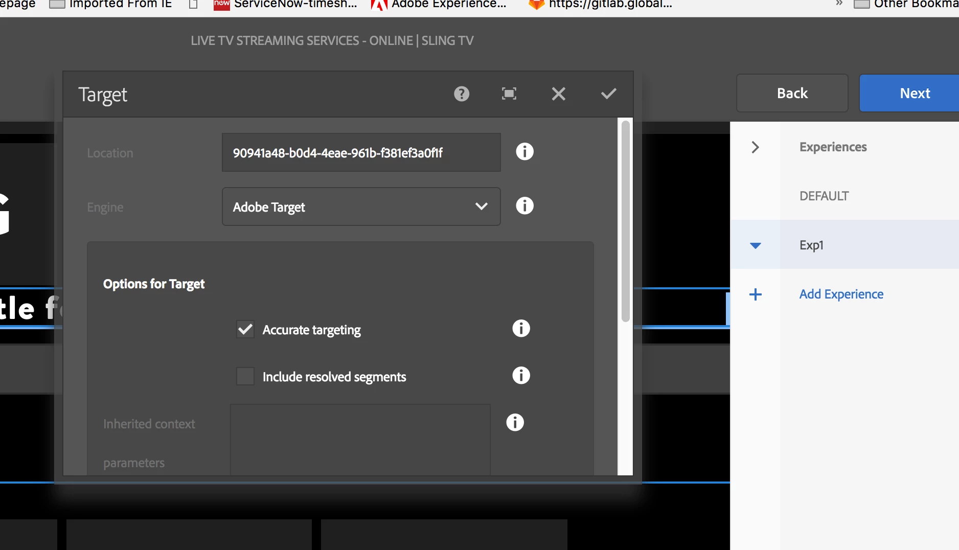Show hidden bookmarks via double chevron
The image size is (959, 550).
pos(839,3)
